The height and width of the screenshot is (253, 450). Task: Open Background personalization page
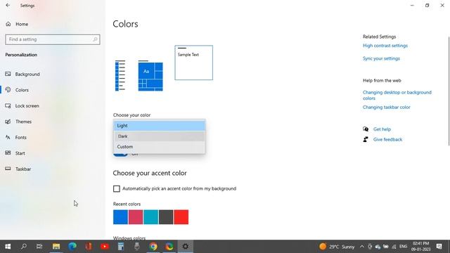22,74
